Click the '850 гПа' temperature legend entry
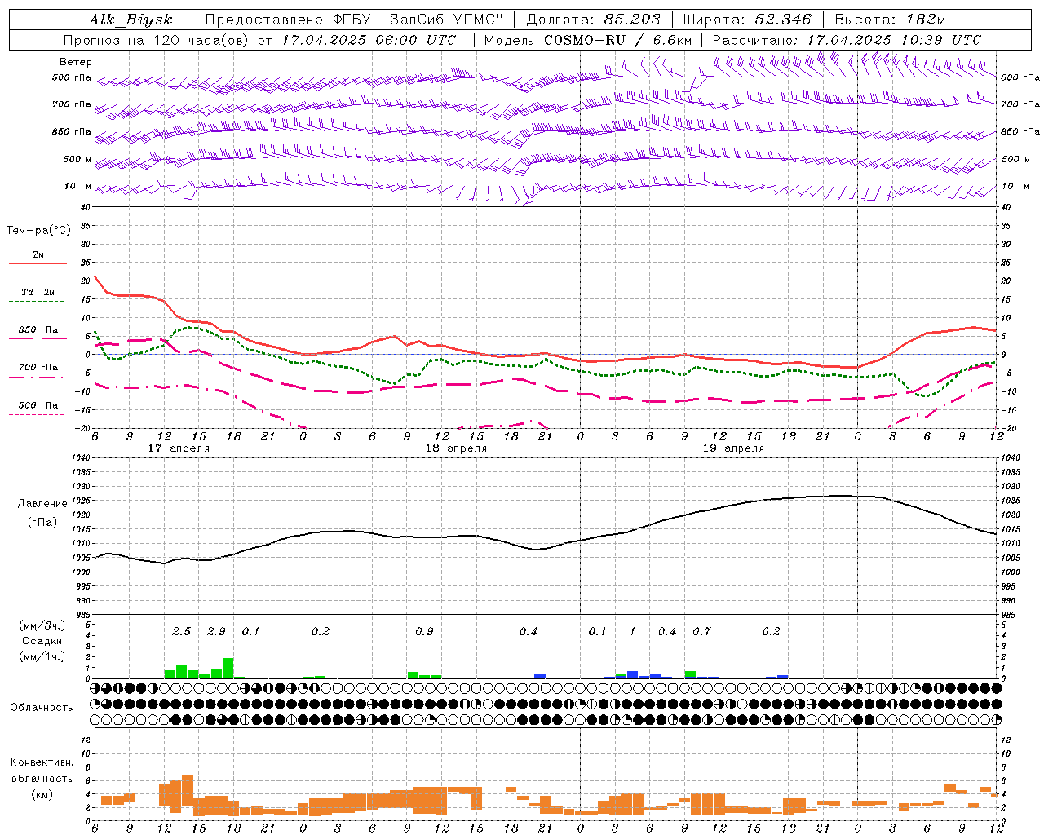Screen dimensions: 1044x835 [x=38, y=330]
